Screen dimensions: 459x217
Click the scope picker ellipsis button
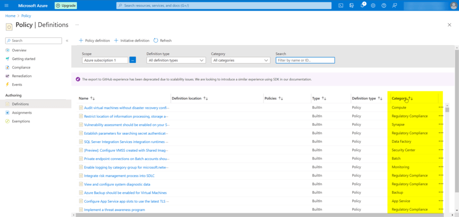[133, 60]
